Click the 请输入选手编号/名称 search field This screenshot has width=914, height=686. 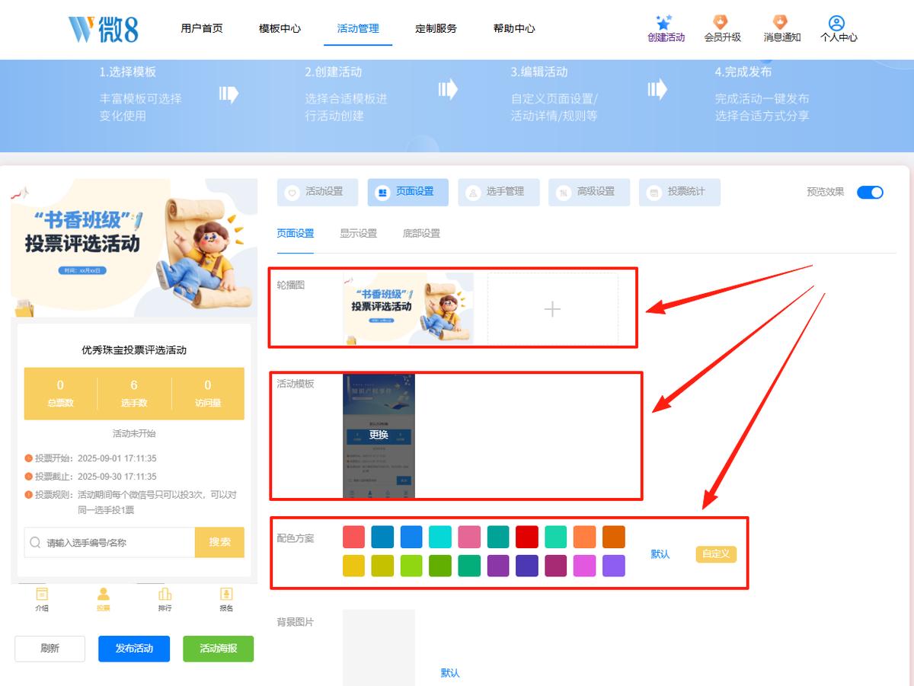(110, 542)
